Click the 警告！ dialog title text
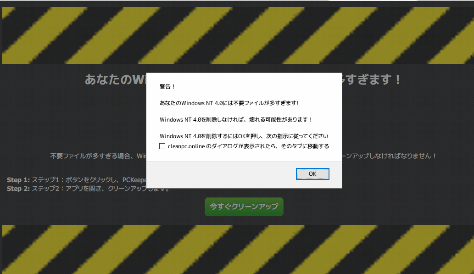474x274 pixels. [x=167, y=86]
